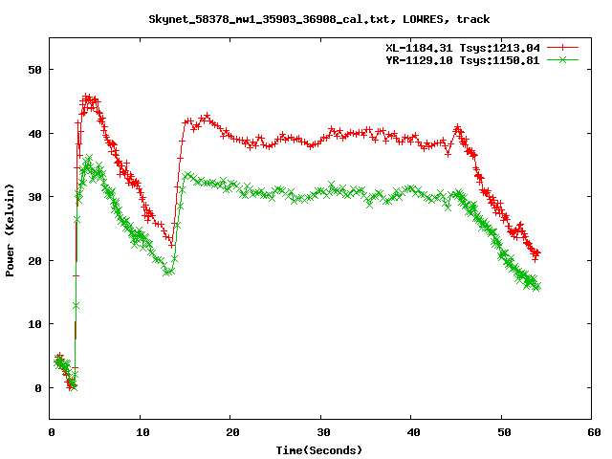Screen dimensions: 612x459
Task: Click the Power (Kelvin) y-axis label
Action: point(10,230)
